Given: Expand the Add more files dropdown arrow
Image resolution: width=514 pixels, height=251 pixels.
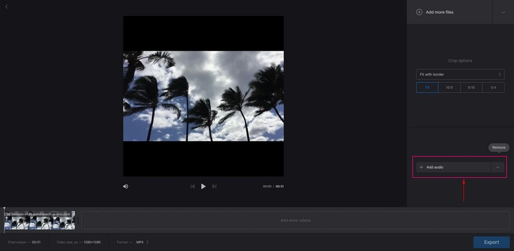Looking at the screenshot, I should (503, 12).
